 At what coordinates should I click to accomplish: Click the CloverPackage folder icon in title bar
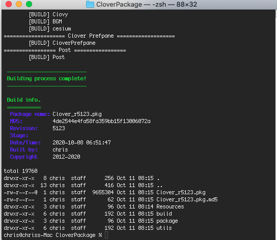[90, 4]
